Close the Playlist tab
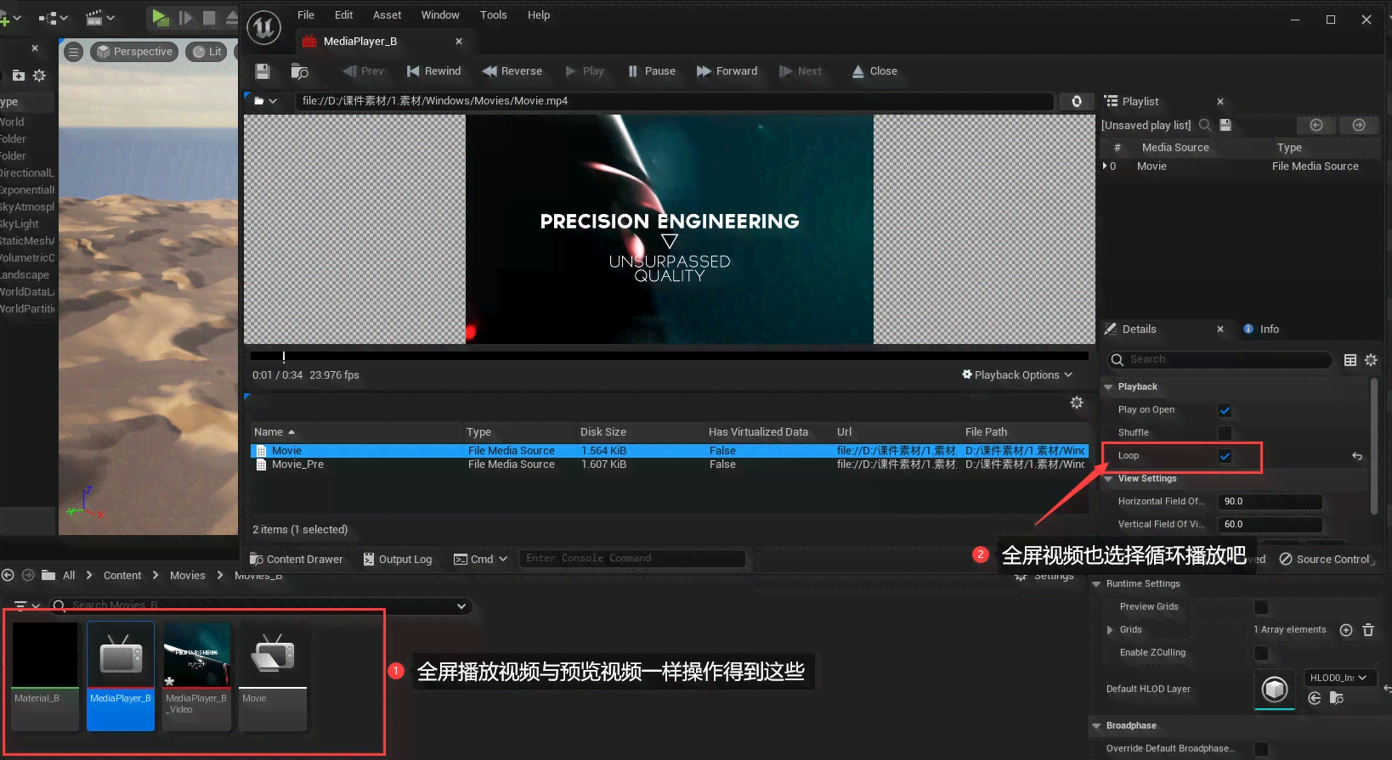Image resolution: width=1392 pixels, height=760 pixels. coord(1220,102)
